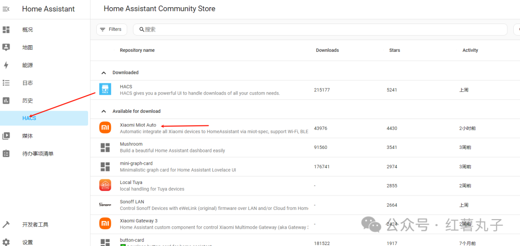This screenshot has height=246, width=520.
Task: Click the 3541 stars value
Action: pos(391,148)
